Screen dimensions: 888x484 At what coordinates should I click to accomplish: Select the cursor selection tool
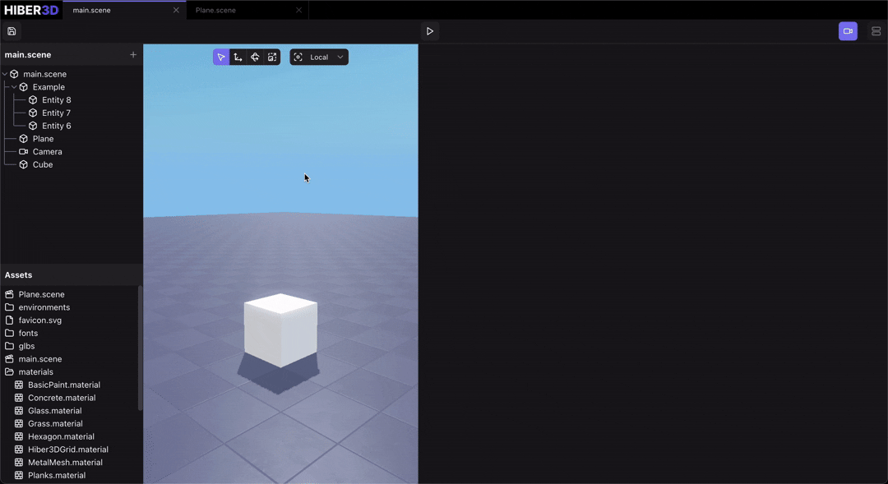220,57
